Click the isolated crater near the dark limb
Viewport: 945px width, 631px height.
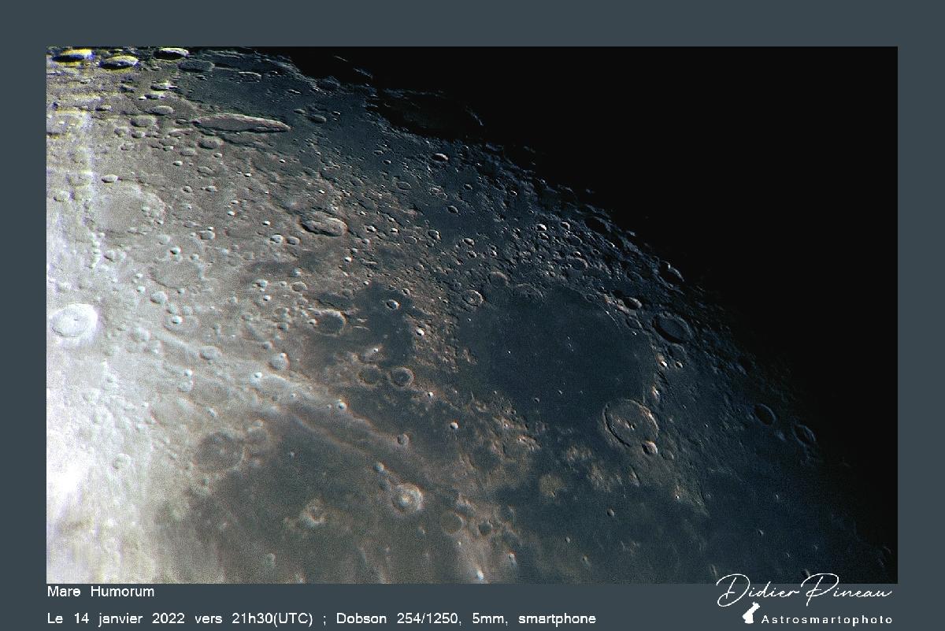coord(764,414)
